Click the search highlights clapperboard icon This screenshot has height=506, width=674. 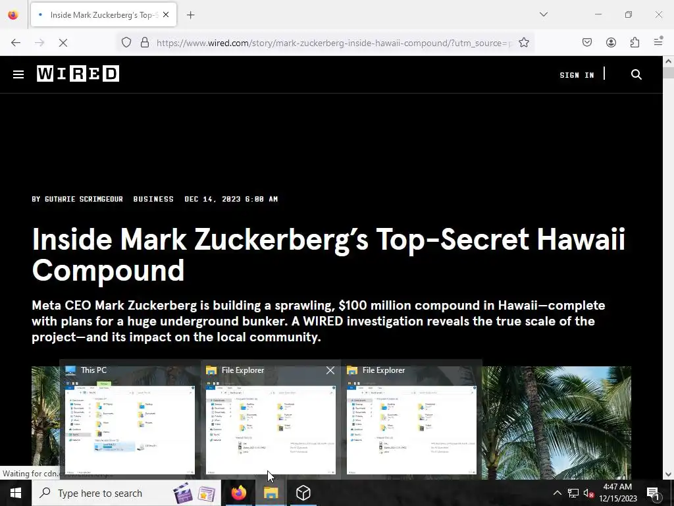pos(183,493)
